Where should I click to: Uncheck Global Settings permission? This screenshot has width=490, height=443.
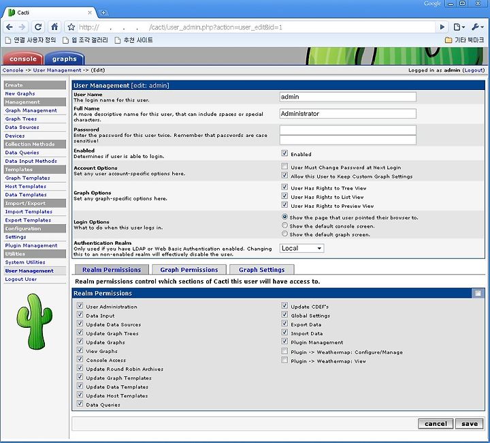pyautogui.click(x=284, y=314)
